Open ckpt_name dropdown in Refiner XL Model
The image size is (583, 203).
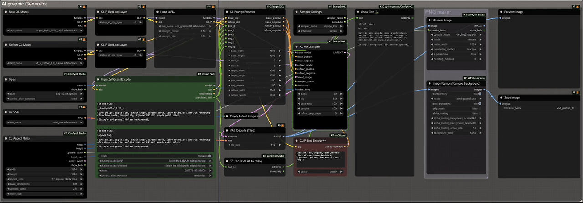tap(44, 62)
